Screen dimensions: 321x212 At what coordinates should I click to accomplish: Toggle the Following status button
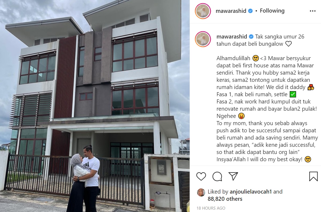[272, 11]
